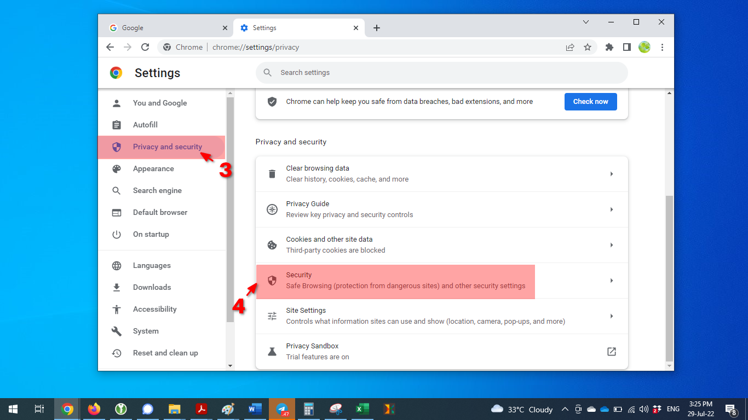The image size is (748, 420).
Task: Open the Windows Start menu
Action: 13,409
